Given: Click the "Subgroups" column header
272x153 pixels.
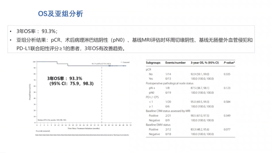Looking at the screenshot, I should point(153,63).
